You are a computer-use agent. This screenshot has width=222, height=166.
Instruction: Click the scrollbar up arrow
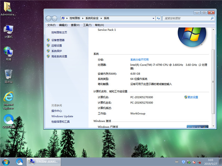click(213, 30)
